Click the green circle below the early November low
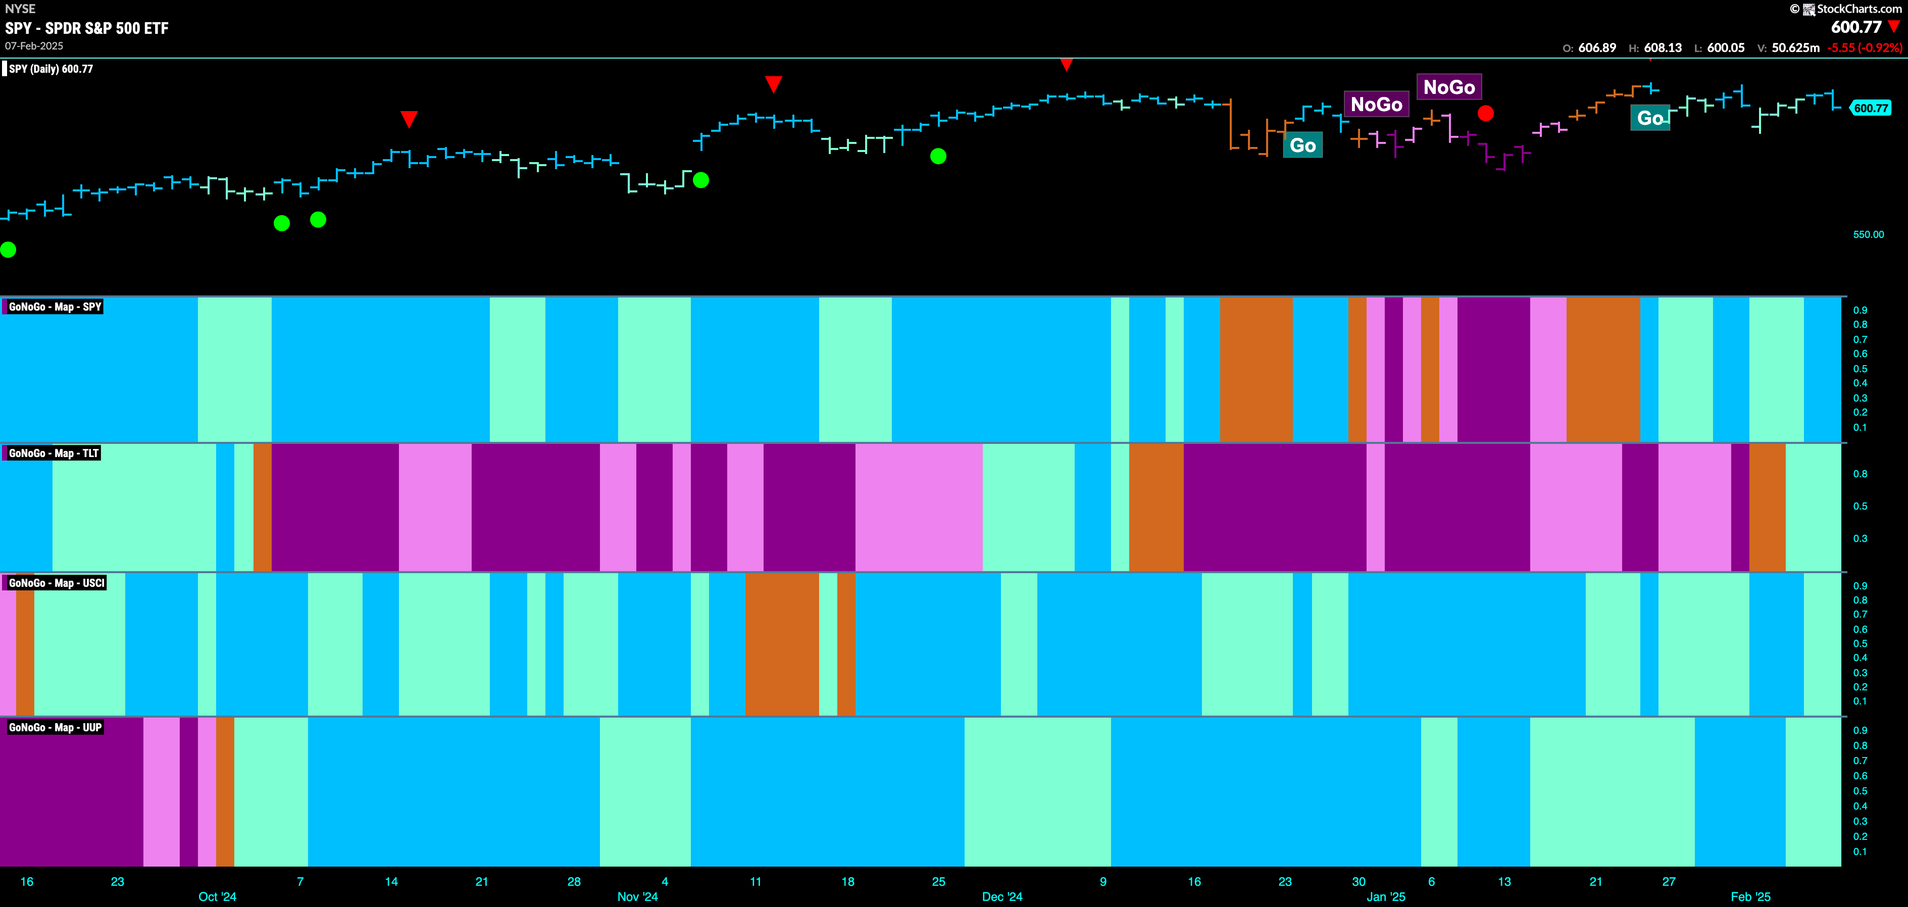 pos(700,180)
